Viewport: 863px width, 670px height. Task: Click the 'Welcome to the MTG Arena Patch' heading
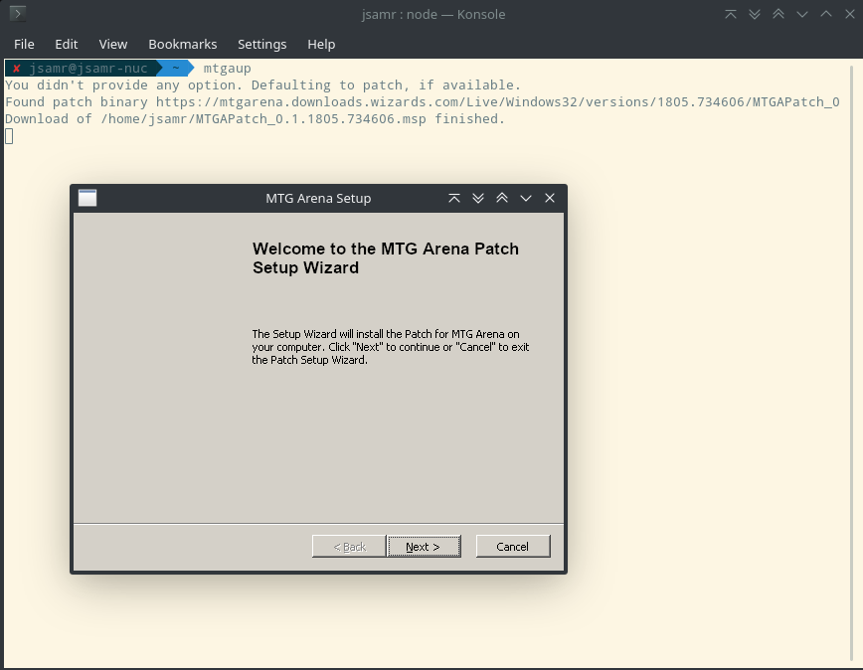386,258
